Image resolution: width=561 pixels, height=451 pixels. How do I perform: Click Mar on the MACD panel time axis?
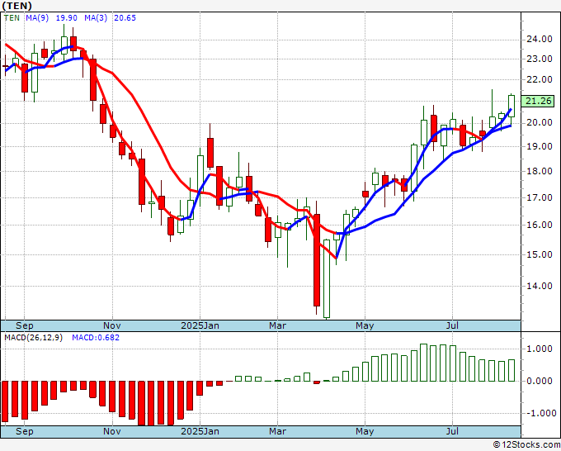pos(278,431)
